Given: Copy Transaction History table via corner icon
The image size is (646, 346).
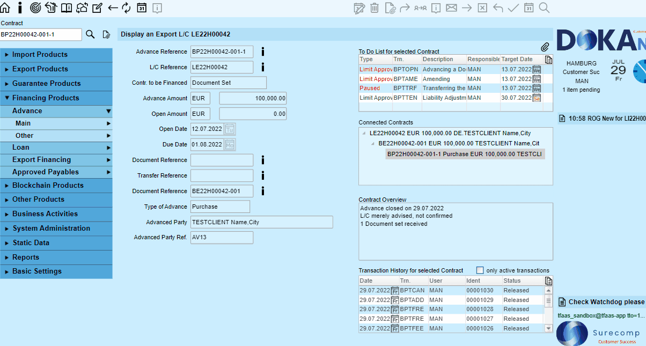Looking at the screenshot, I should click(548, 281).
